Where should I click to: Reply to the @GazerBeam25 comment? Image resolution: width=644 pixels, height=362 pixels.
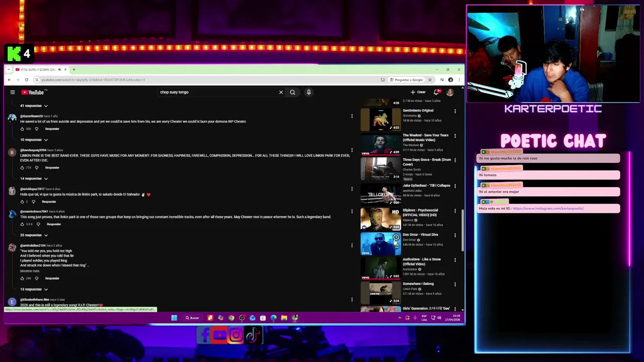click(52, 129)
